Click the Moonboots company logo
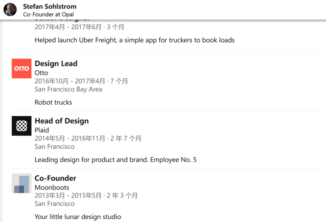Viewport: 326px width, 222px height. pos(22,183)
